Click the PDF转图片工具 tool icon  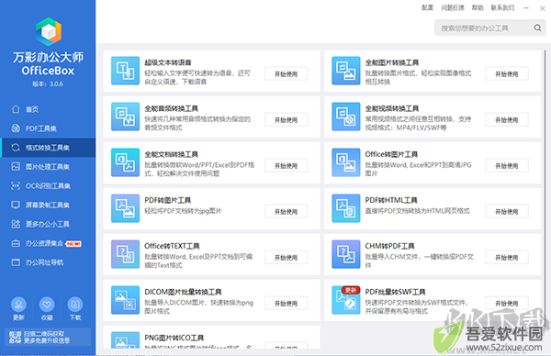(125, 208)
